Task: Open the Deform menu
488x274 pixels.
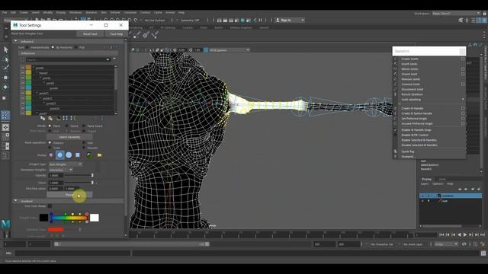Action: 115,12
